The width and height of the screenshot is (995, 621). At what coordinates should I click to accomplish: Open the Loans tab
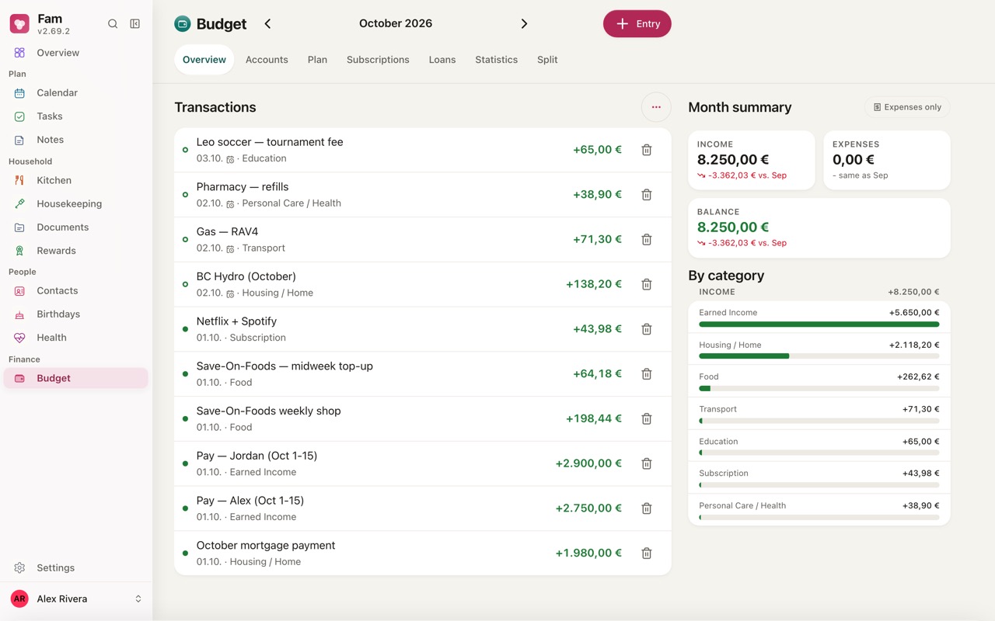click(442, 60)
